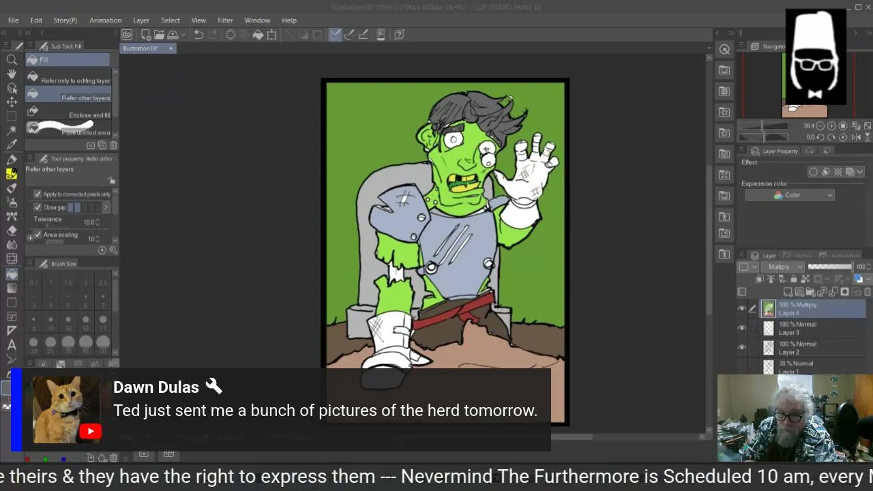
Task: Expand the Save dropdown arrow in command bar
Action: click(183, 35)
